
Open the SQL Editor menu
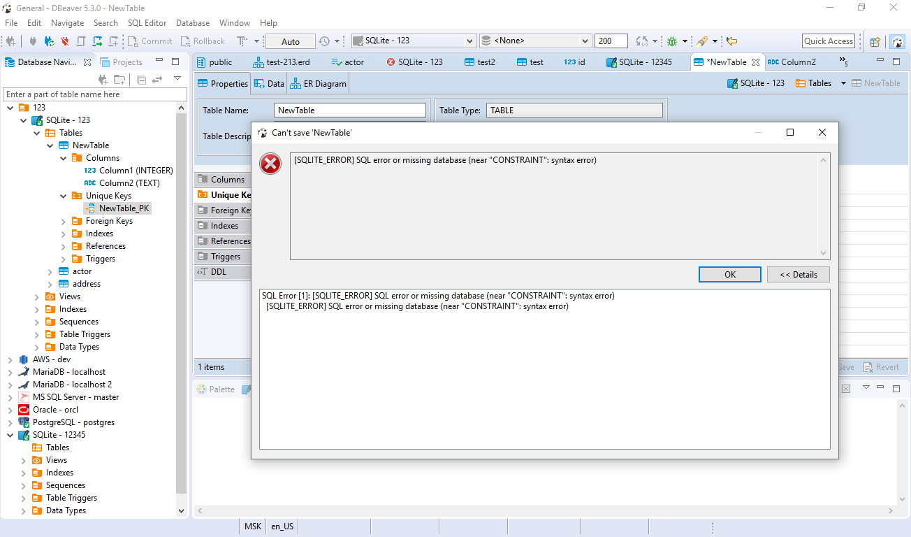(147, 23)
